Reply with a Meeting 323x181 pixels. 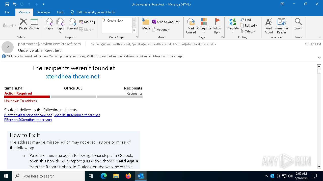tap(87, 22)
